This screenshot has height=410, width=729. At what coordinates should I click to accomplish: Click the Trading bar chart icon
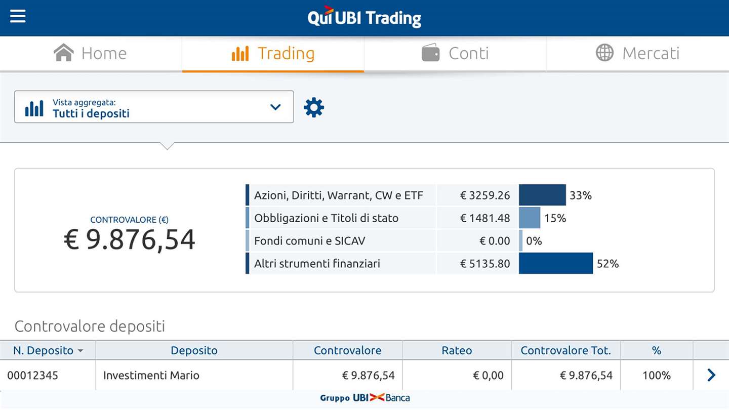pyautogui.click(x=240, y=53)
